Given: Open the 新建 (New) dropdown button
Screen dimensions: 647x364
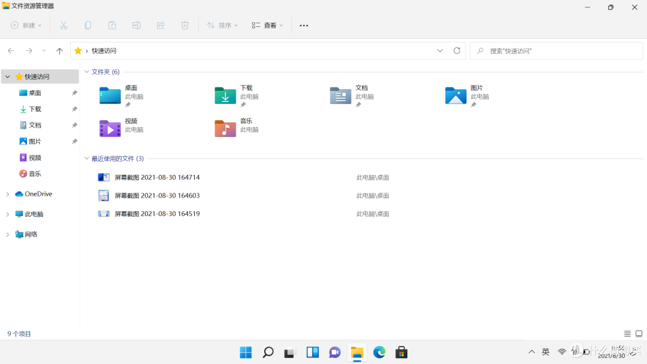Looking at the screenshot, I should click(x=26, y=26).
